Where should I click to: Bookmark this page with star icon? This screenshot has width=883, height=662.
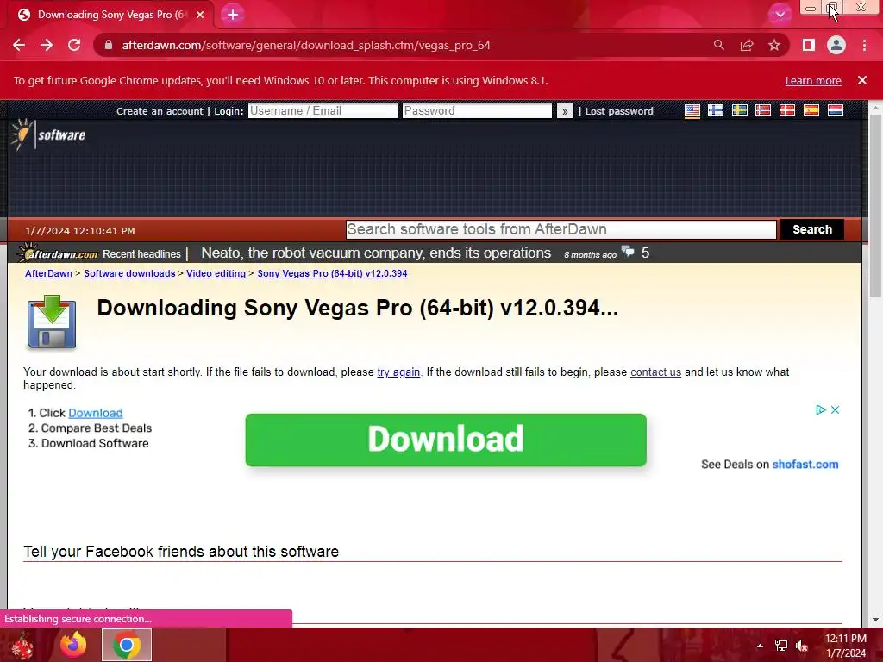pyautogui.click(x=774, y=45)
